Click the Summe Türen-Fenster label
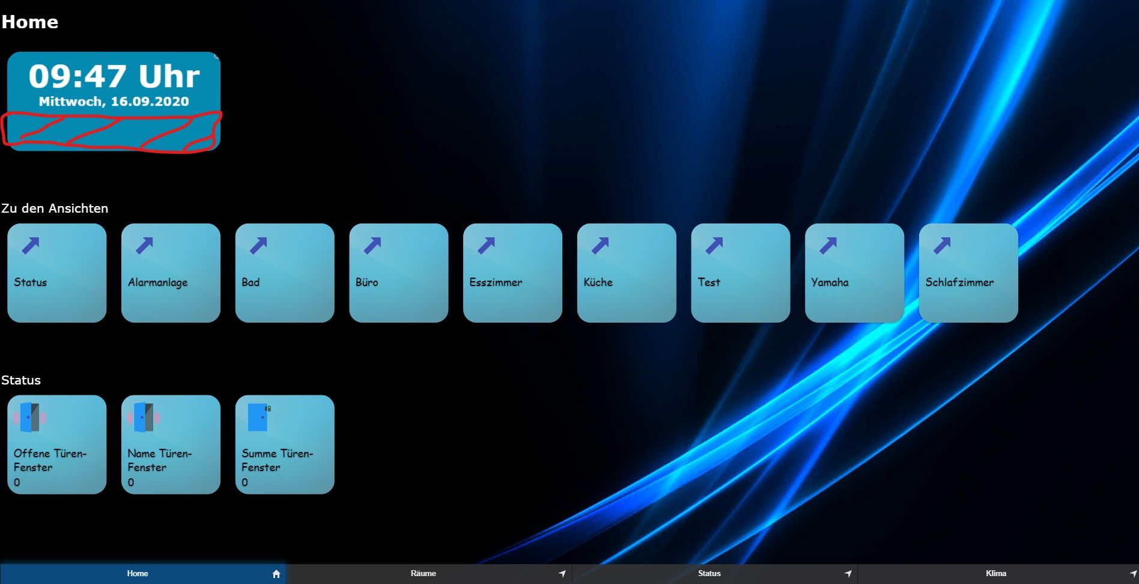 coord(278,460)
